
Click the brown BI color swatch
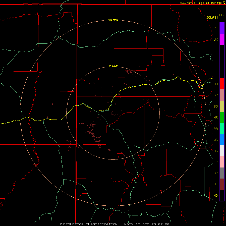pos(222,184)
